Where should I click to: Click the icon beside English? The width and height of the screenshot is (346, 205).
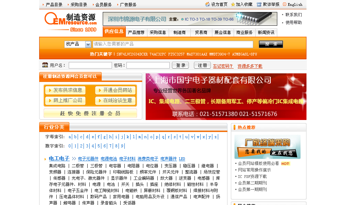tap(284, 4)
